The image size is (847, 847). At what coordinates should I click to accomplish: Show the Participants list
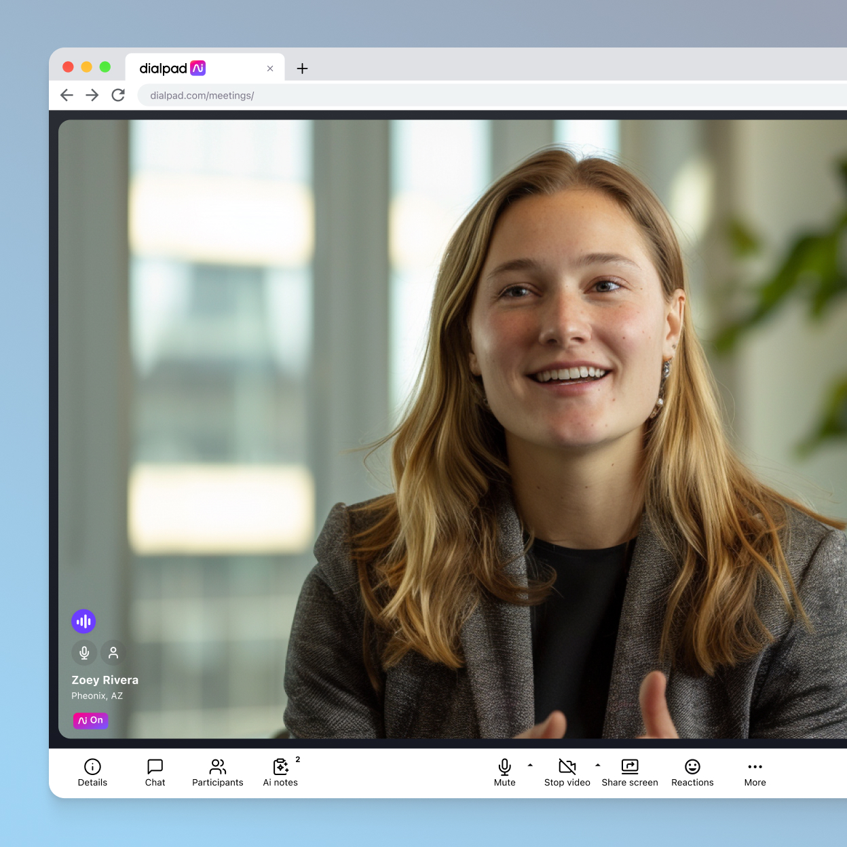tap(217, 772)
